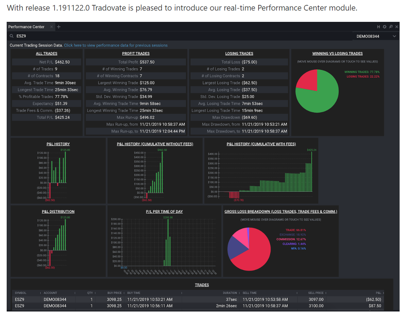The image size is (407, 321).
Task: Click the PROFIT TRADES panel heading
Action: [x=136, y=54]
